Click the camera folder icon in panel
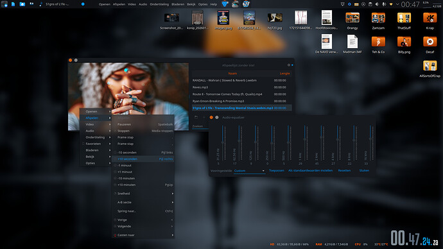This screenshot has height=249, width=443. 22,4
